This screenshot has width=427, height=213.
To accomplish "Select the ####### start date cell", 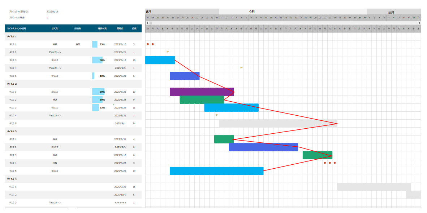I will 120,203.
